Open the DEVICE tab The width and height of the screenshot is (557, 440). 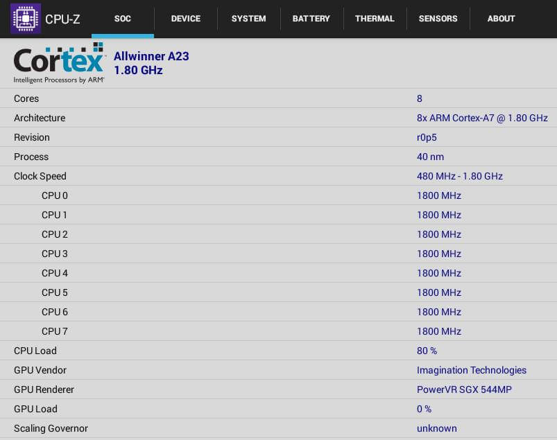[x=185, y=19]
